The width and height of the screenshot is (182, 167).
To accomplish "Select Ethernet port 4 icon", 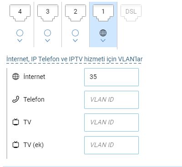I will pyautogui.click(x=20, y=13).
